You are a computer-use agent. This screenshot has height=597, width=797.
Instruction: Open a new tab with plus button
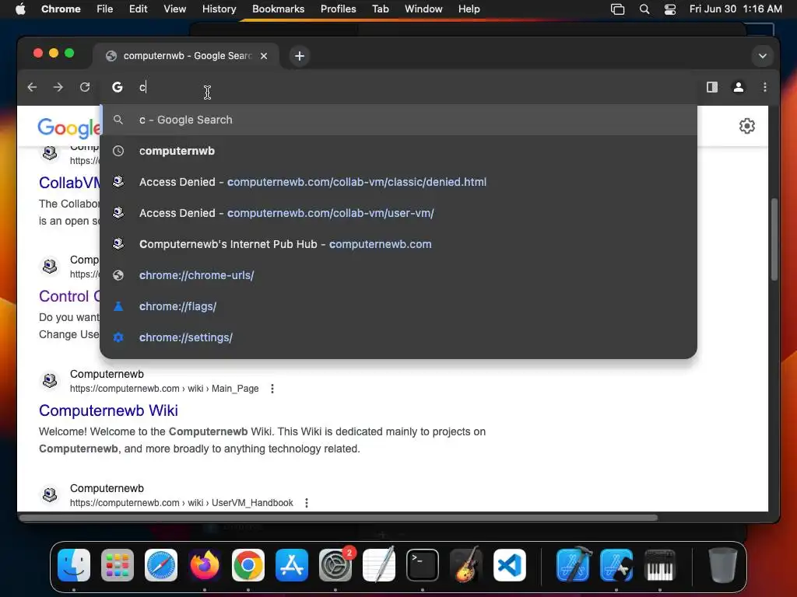[x=300, y=56]
